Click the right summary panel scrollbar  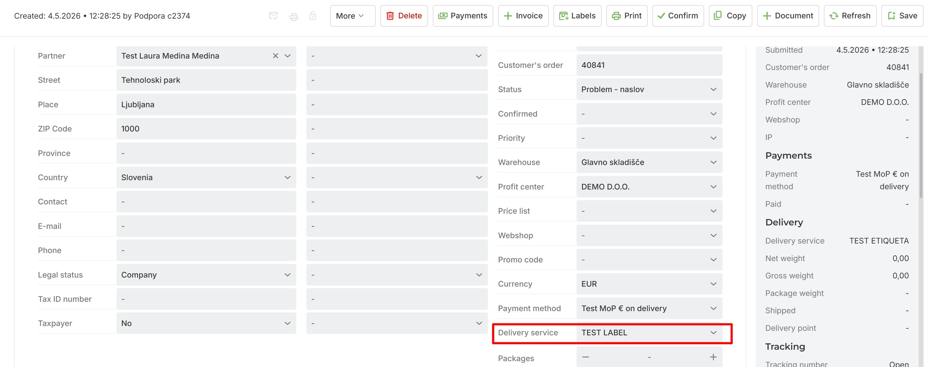921,135
